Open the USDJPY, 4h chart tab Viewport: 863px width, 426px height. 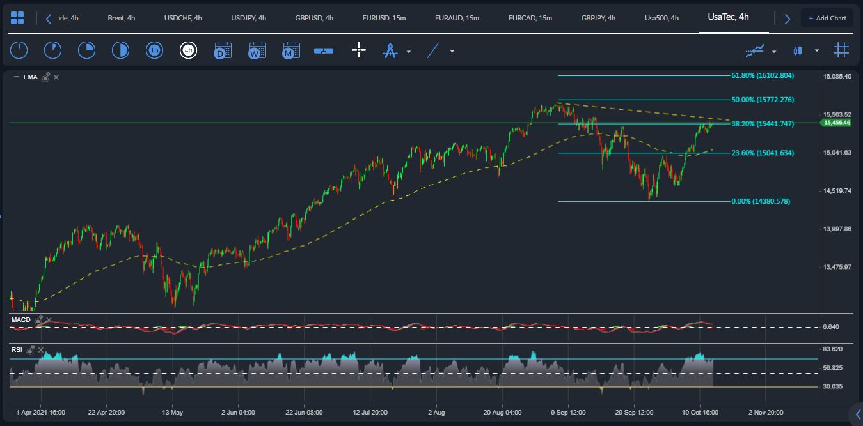(x=249, y=18)
